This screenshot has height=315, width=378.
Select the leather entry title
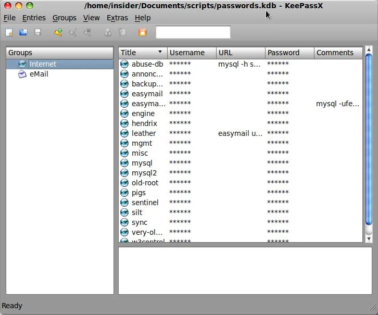point(144,133)
